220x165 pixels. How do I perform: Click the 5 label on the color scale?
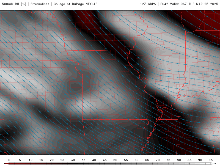tap(20, 160)
